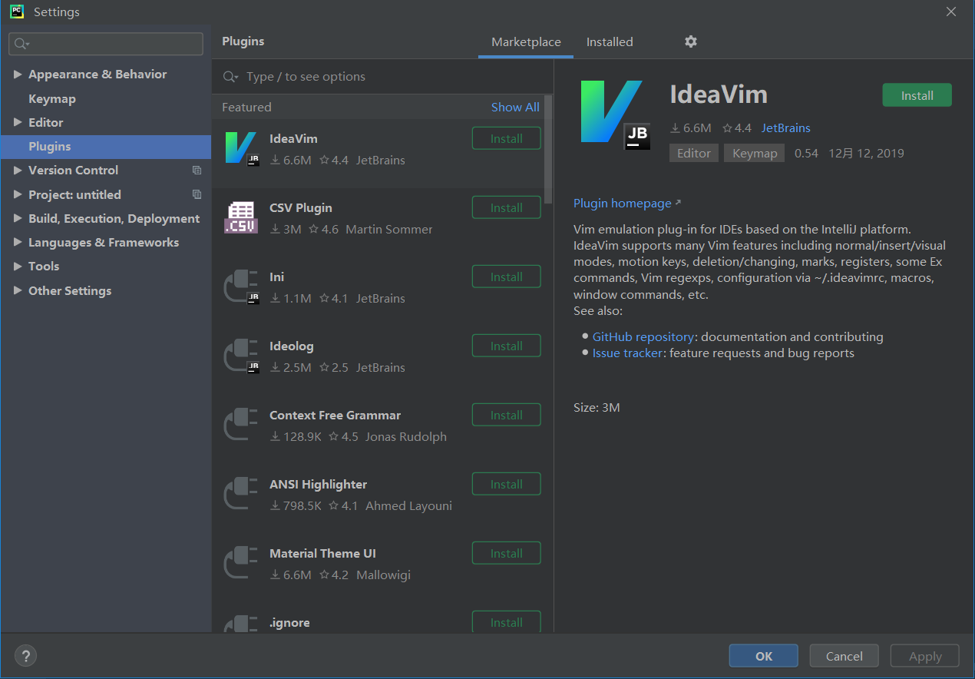Click the plugins settings gear icon
This screenshot has width=975, height=679.
pos(691,41)
